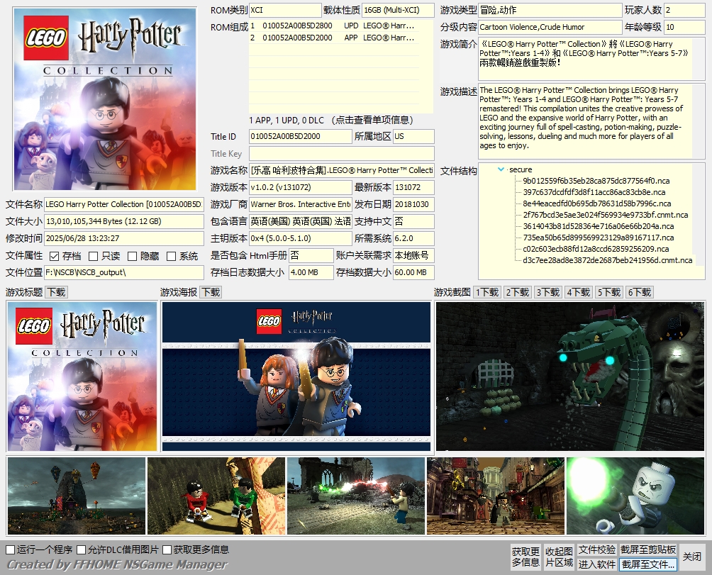This screenshot has width=712, height=575.
Task: Click the 文件大小 field showing 12.12 GB
Action: click(124, 221)
